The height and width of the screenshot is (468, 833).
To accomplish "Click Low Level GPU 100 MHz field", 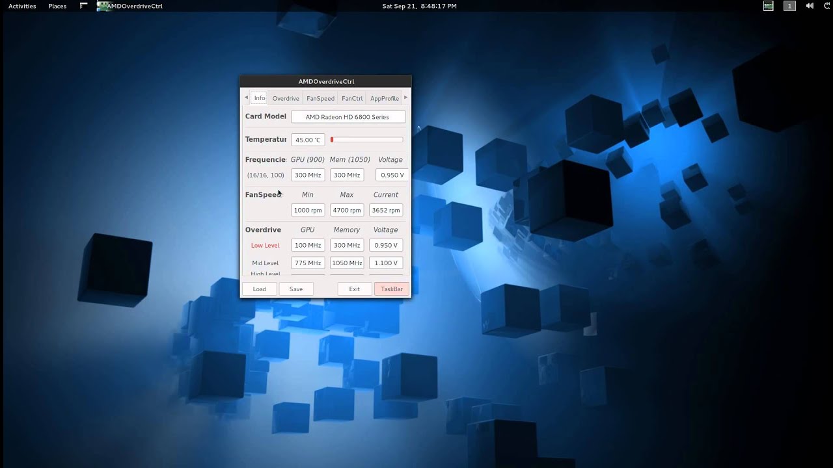I will [308, 245].
